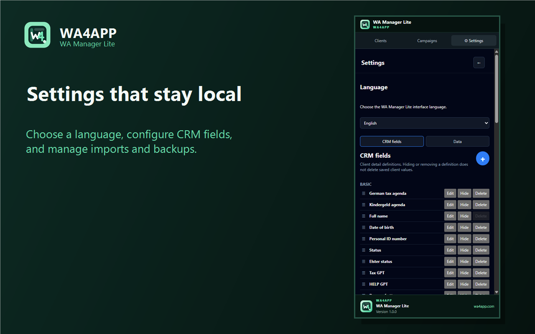
Task: Click the scrollbar down arrow
Action: pyautogui.click(x=497, y=292)
